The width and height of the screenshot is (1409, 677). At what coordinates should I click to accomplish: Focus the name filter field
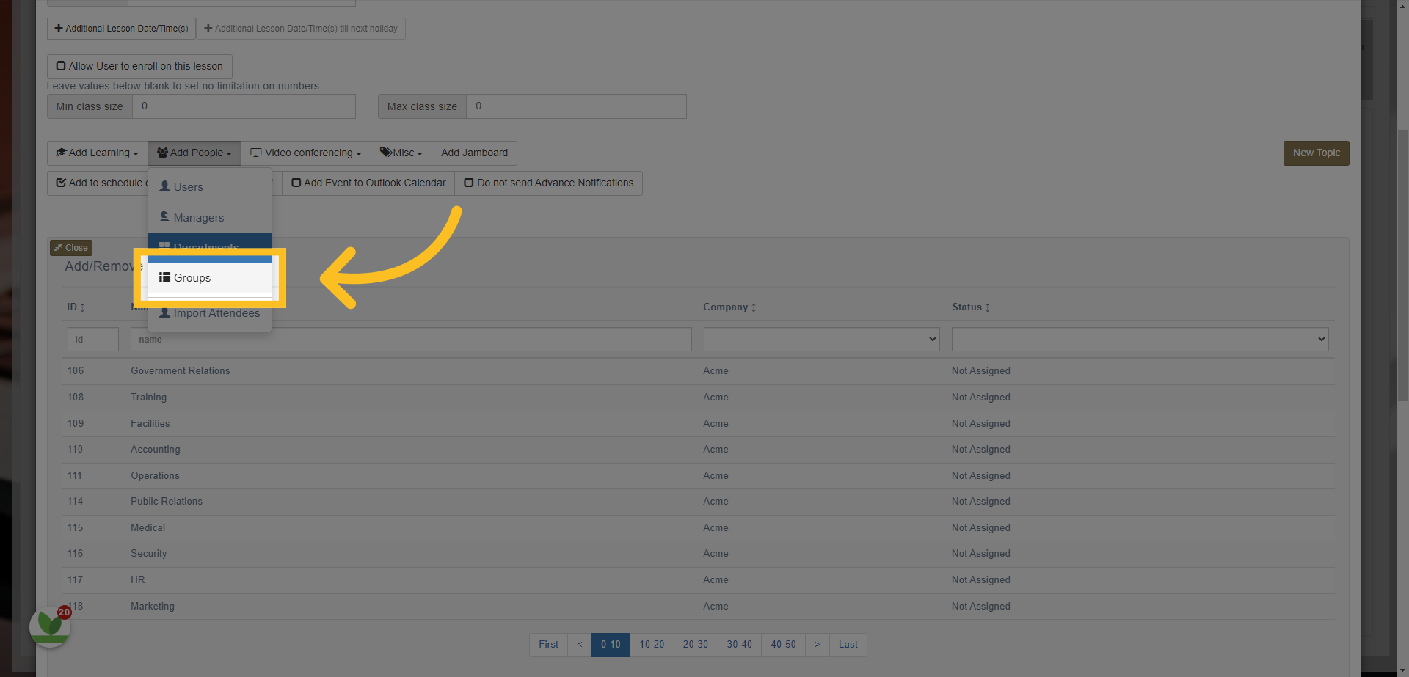pos(411,340)
